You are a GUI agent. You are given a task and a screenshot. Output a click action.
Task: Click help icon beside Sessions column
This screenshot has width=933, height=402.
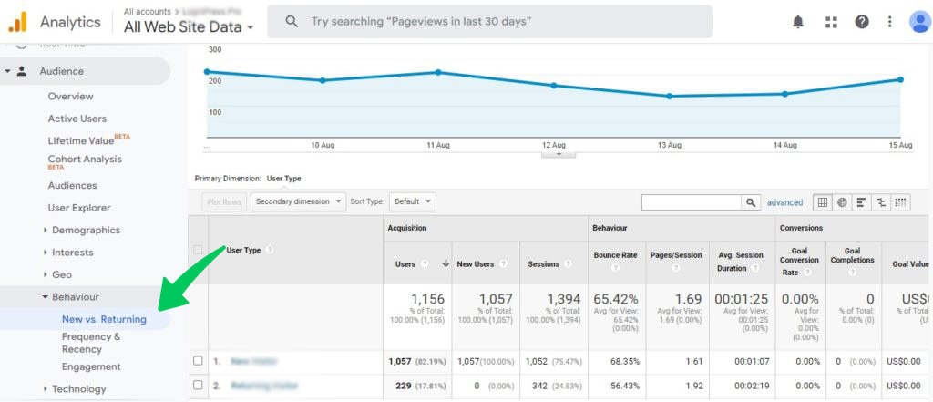coord(568,263)
